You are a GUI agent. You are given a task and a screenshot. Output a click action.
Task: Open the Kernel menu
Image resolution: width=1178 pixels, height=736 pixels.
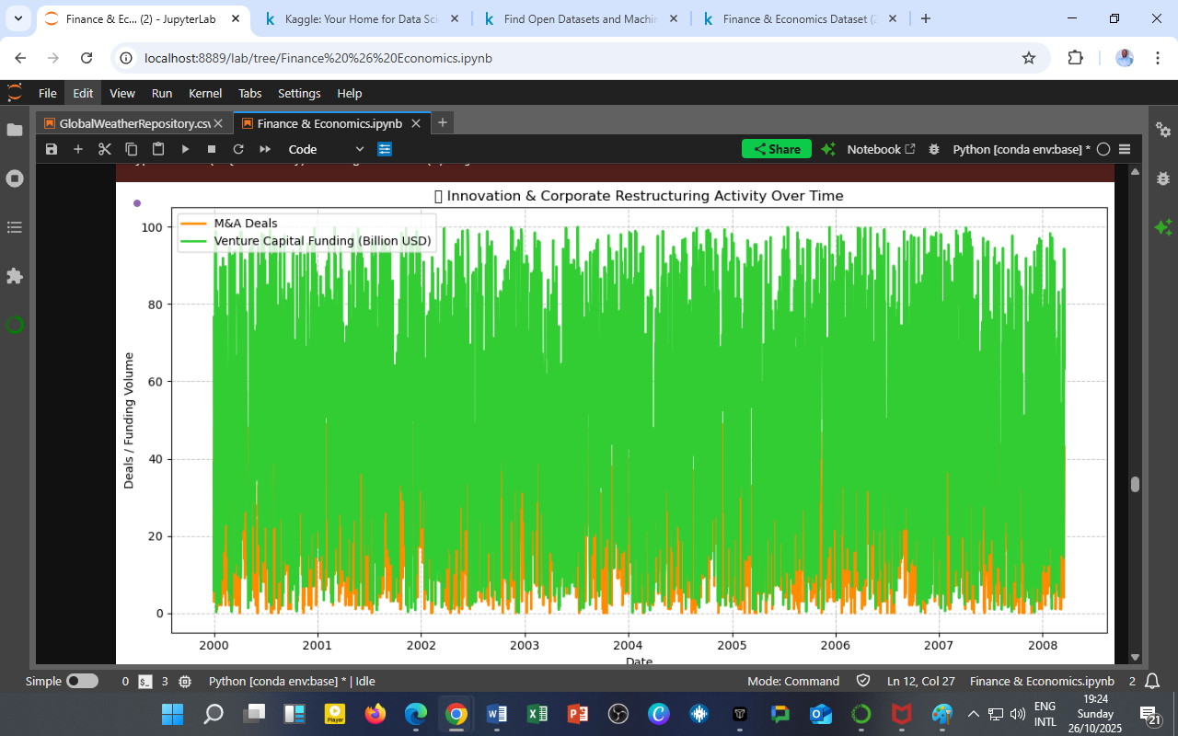[x=204, y=93]
